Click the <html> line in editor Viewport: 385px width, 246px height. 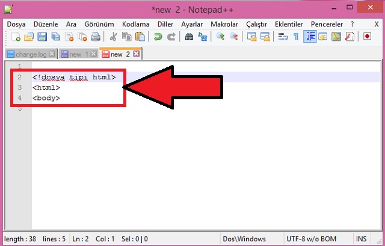(x=46, y=87)
